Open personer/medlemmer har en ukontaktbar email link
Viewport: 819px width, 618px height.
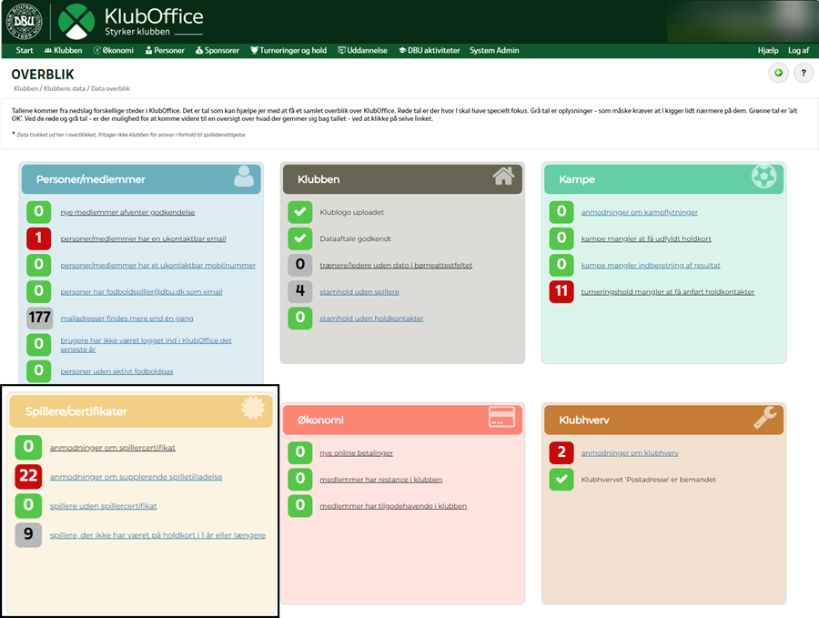point(143,238)
